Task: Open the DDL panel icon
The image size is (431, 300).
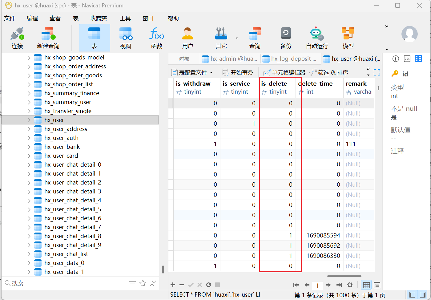Action: 407,59
